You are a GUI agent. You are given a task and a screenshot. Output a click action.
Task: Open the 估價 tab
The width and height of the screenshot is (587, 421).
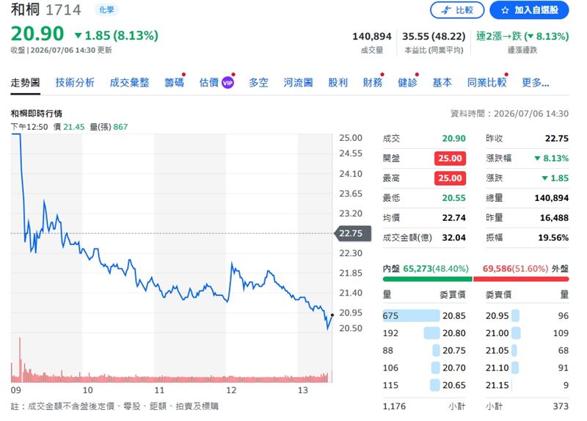pos(209,82)
